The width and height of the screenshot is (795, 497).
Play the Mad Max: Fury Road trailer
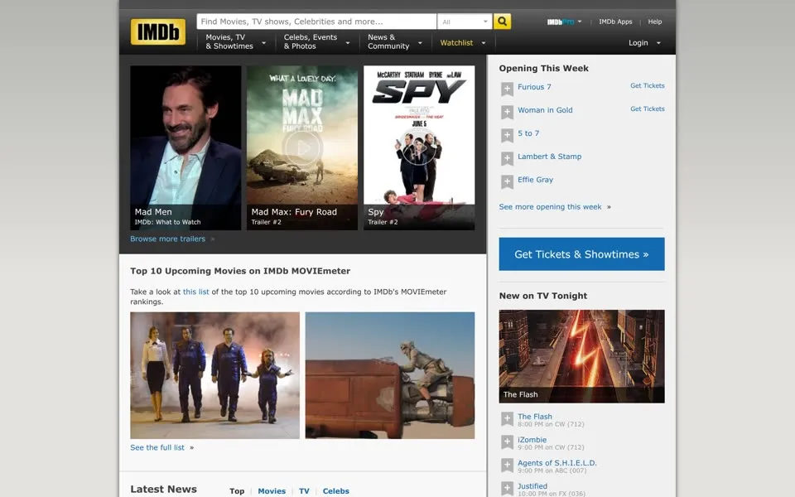point(302,147)
